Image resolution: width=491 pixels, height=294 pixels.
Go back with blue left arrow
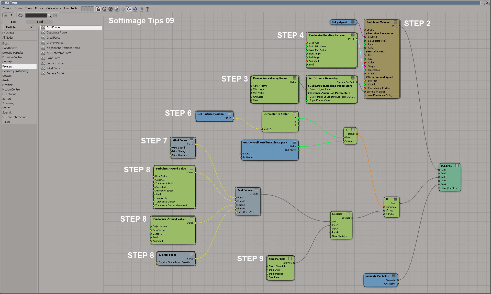tap(129, 9)
